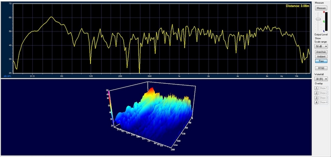
Task: Select overlay slot 2 button
Action: (317, 93)
